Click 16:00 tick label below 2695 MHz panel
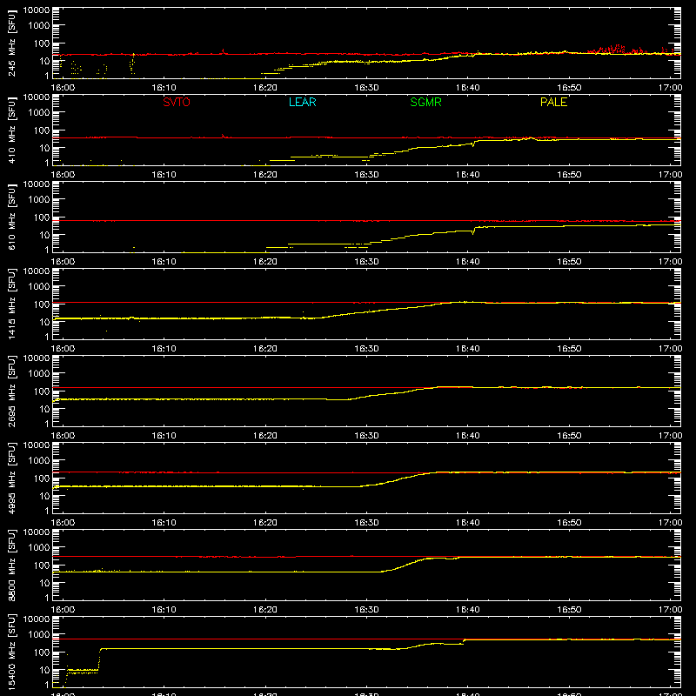 (63, 436)
